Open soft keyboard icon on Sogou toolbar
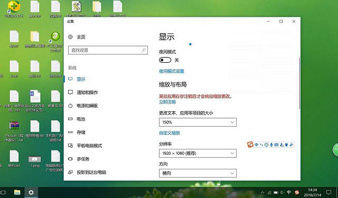The width and height of the screenshot is (338, 198). (x=277, y=145)
